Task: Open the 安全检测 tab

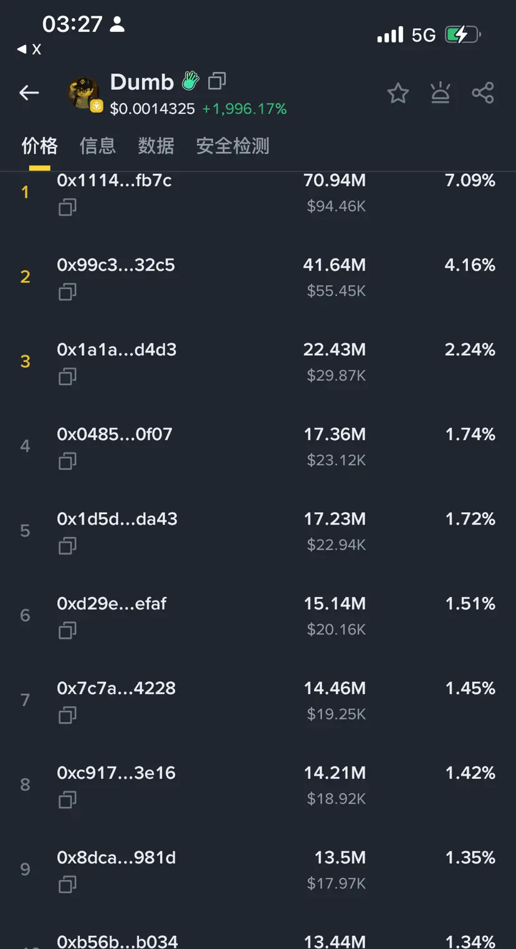Action: coord(232,146)
